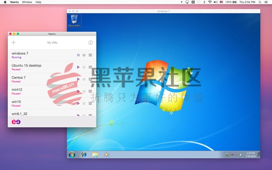The width and height of the screenshot is (272, 170).
Task: Open options menu for windows 7 VM
Action: [90, 55]
